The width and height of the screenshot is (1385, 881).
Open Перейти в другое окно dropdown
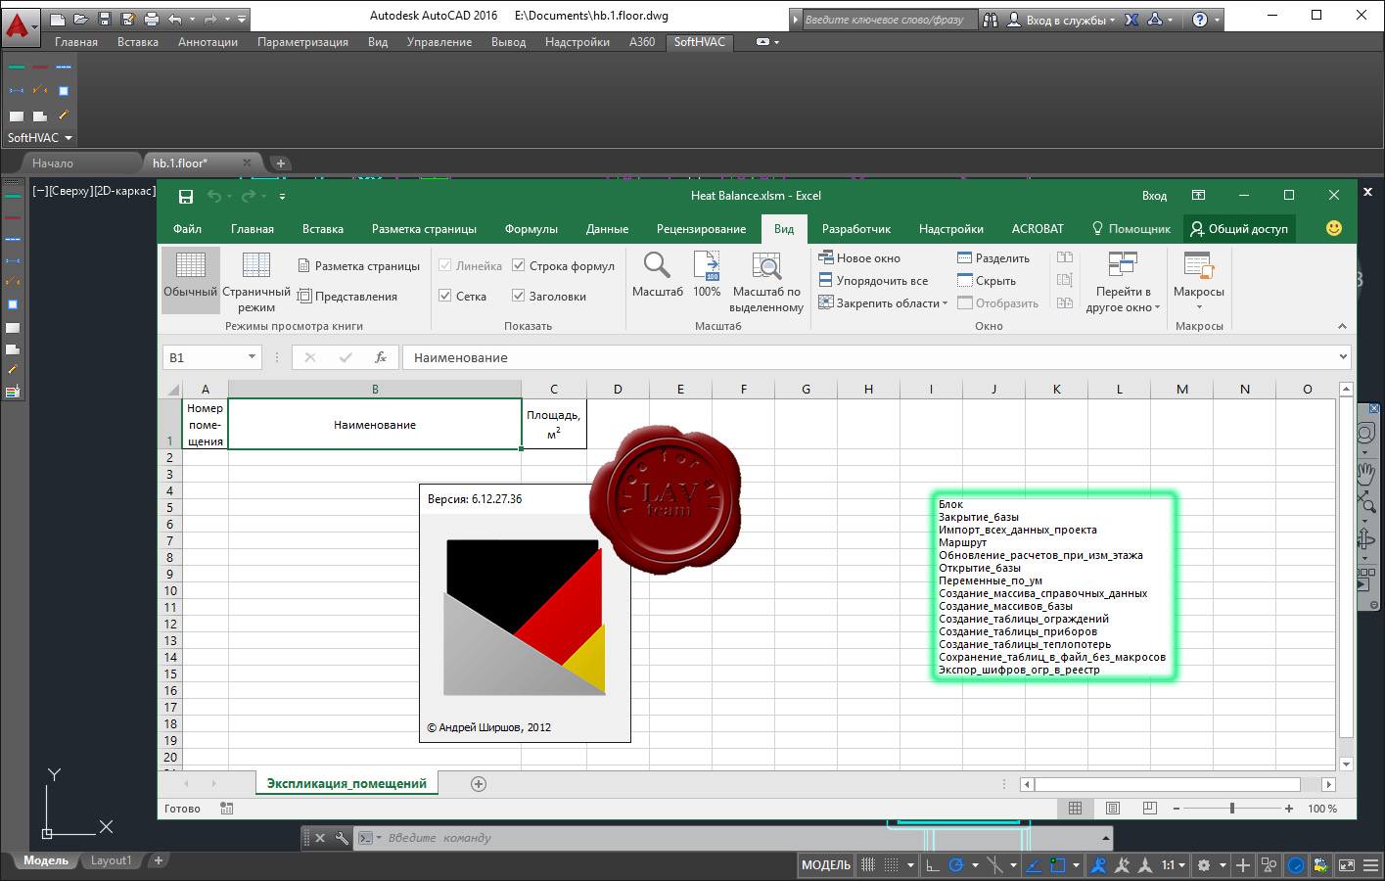(x=1123, y=282)
